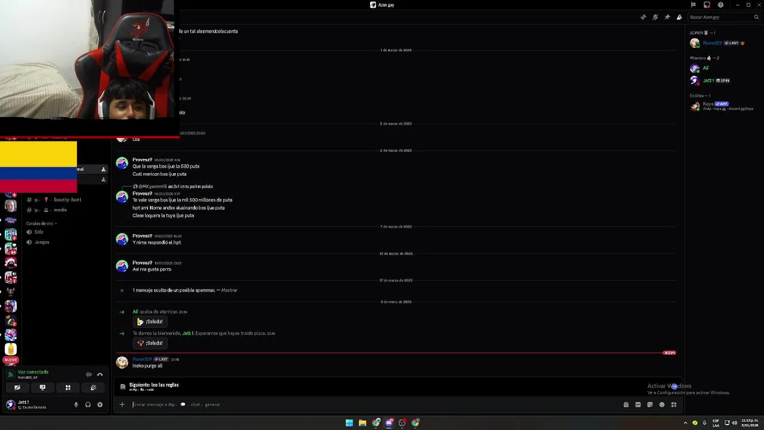The width and height of the screenshot is (764, 430).
Task: Collapse the Canales de voz category
Action: point(41,223)
